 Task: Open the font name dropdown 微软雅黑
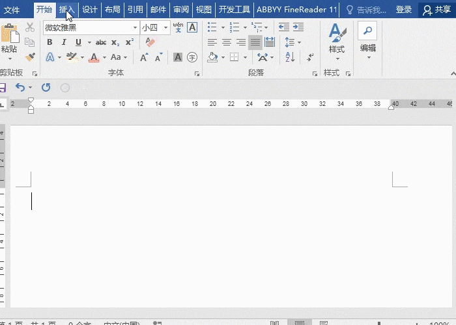click(135, 27)
